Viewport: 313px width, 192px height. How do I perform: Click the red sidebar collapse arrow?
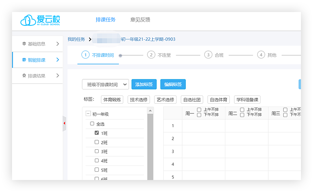click(x=65, y=123)
